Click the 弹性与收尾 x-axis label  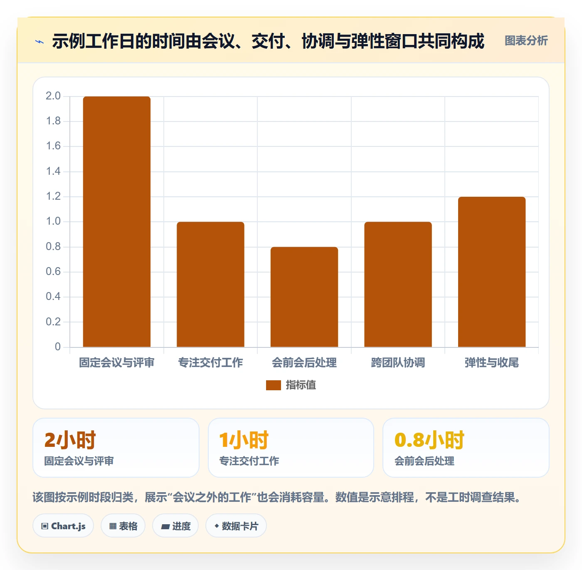(x=492, y=363)
